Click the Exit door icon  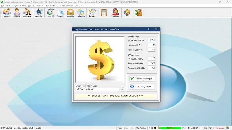click(x=139, y=13)
